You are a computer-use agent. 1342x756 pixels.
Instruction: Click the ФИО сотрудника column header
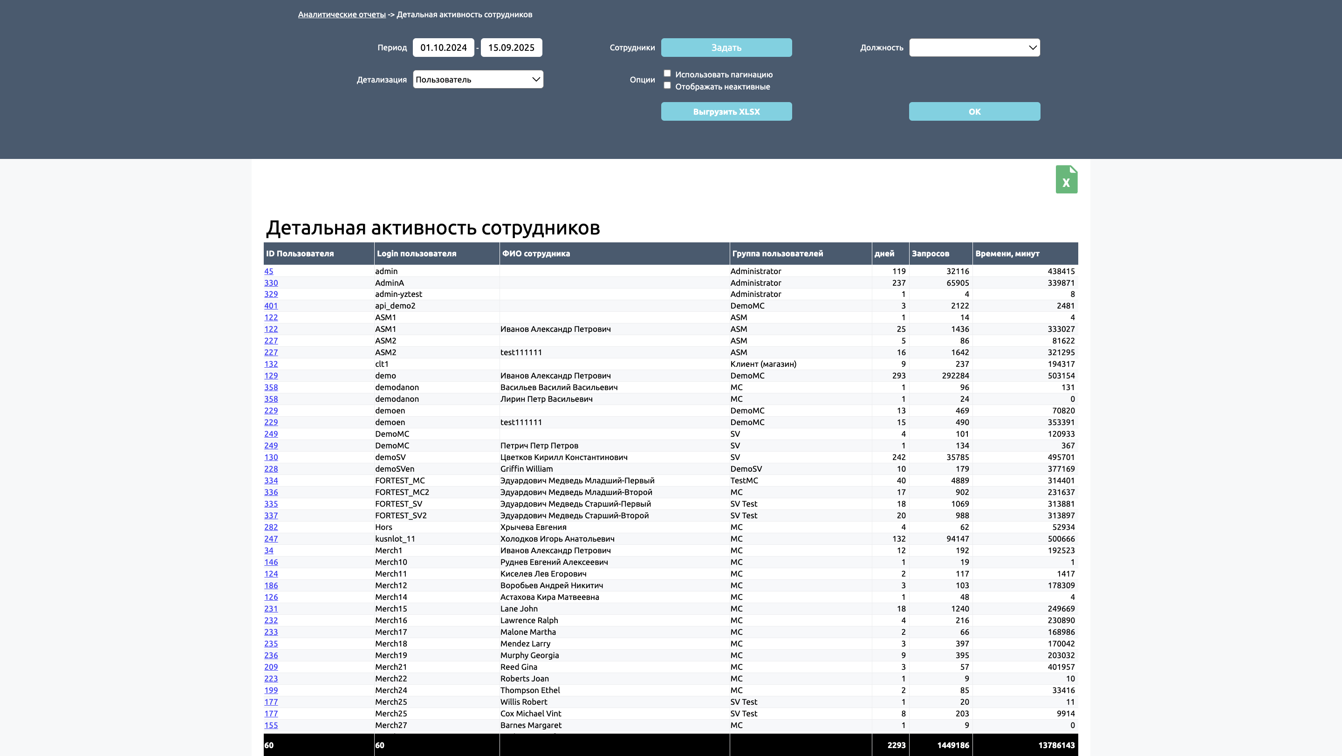pos(535,254)
